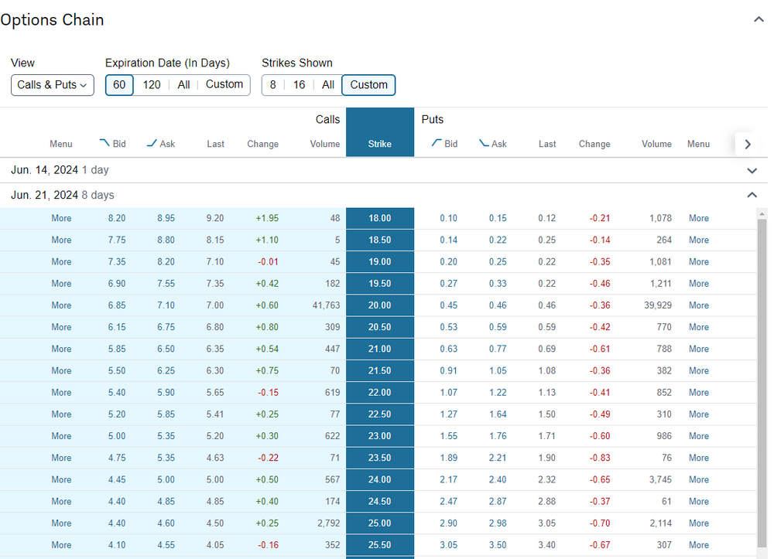
Task: Click the Calls Ask column header icon
Action: coord(152,143)
